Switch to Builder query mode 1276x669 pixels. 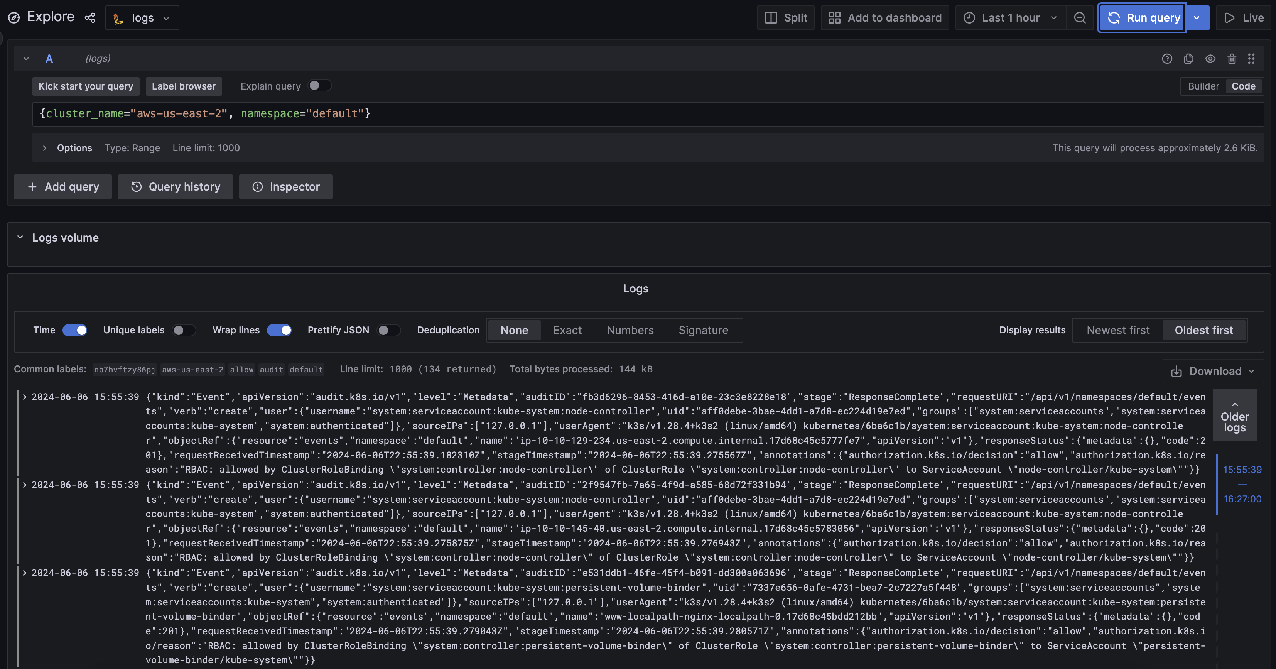click(x=1203, y=86)
